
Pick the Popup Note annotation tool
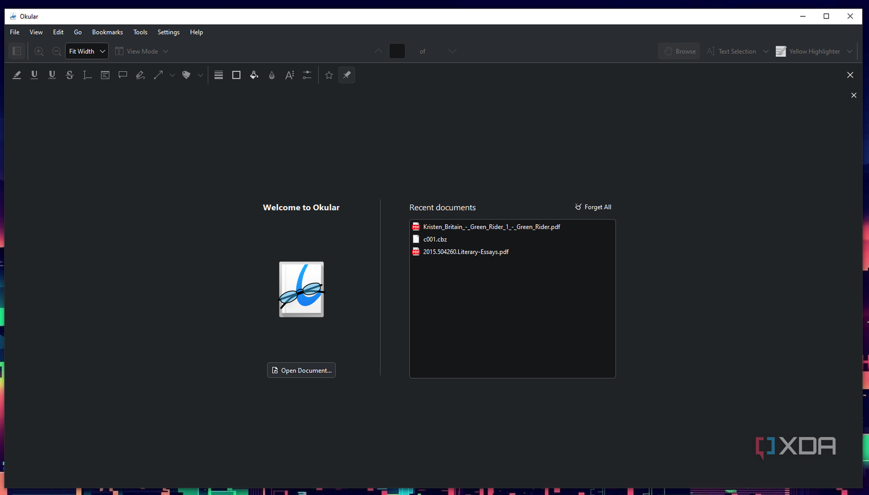point(123,75)
